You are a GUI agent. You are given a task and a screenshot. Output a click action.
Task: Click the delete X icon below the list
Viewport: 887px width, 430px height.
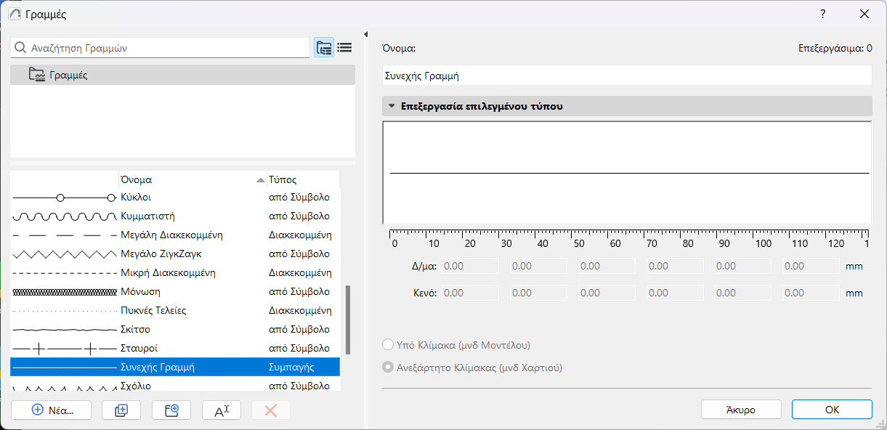[x=271, y=410]
